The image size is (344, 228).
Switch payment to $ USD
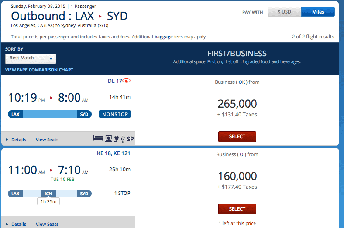click(x=284, y=12)
